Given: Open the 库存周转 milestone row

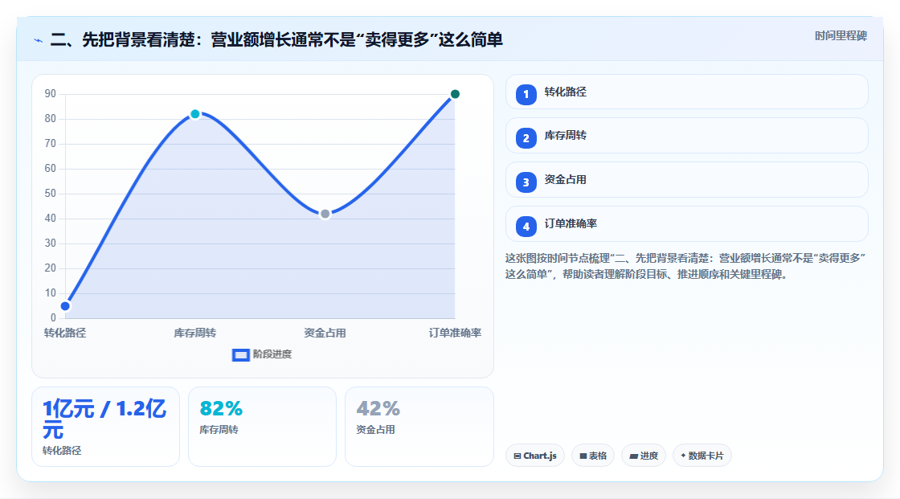Looking at the screenshot, I should click(x=686, y=136).
